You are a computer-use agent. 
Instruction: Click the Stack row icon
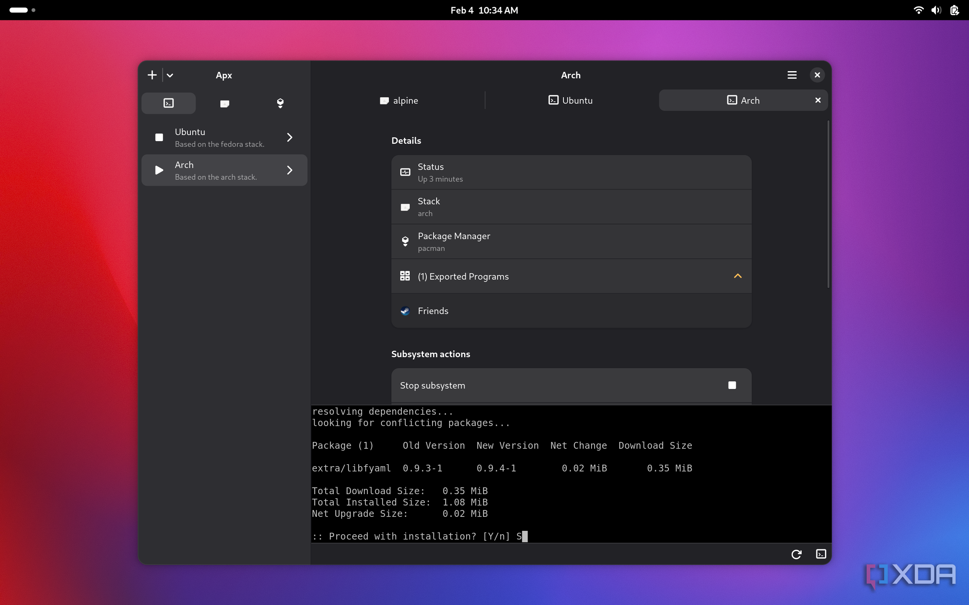coord(405,207)
